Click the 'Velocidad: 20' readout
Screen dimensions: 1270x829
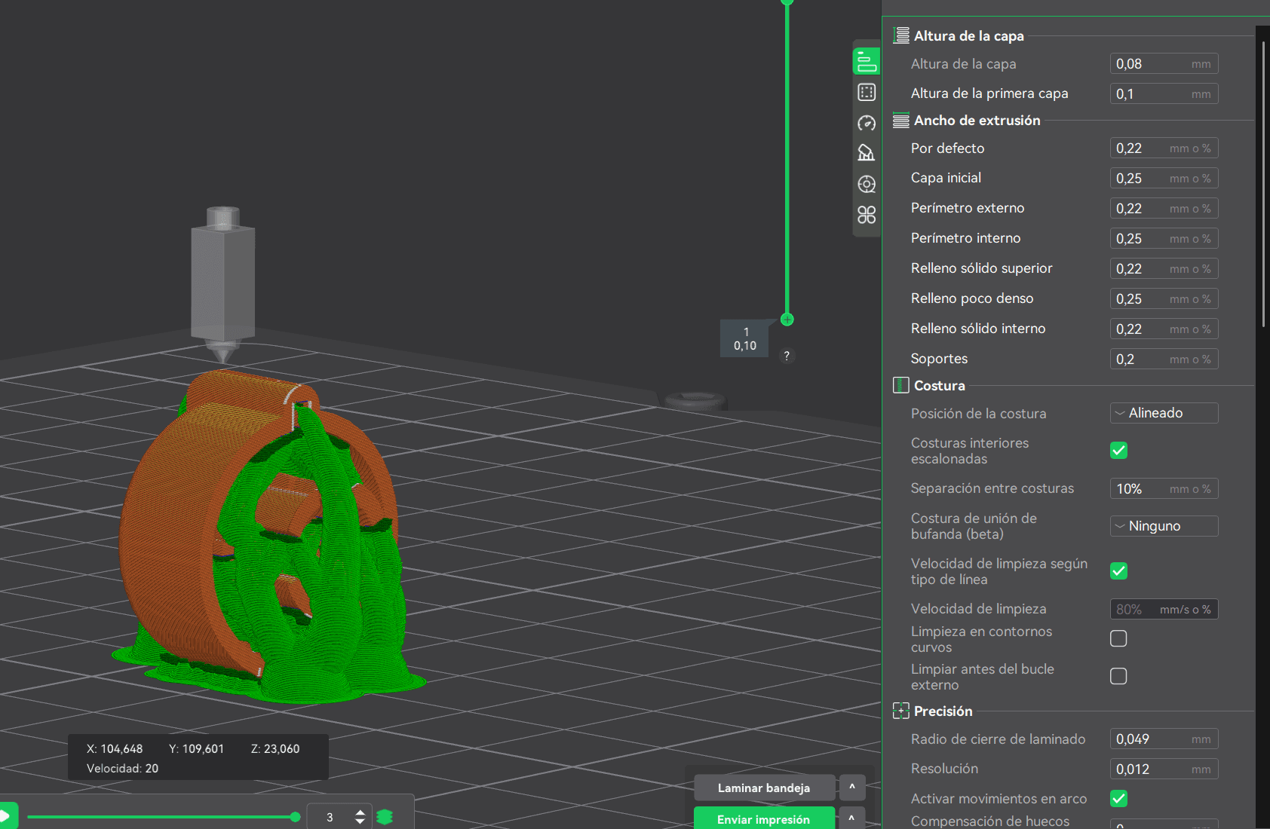pyautogui.click(x=122, y=769)
